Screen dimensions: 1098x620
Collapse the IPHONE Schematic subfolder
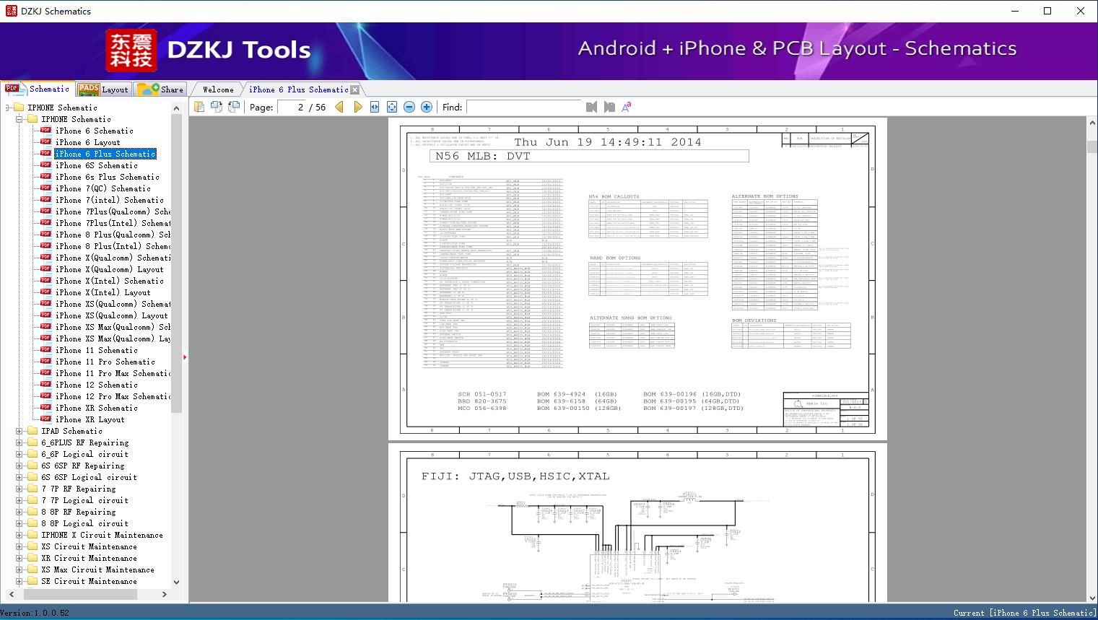pyautogui.click(x=19, y=119)
